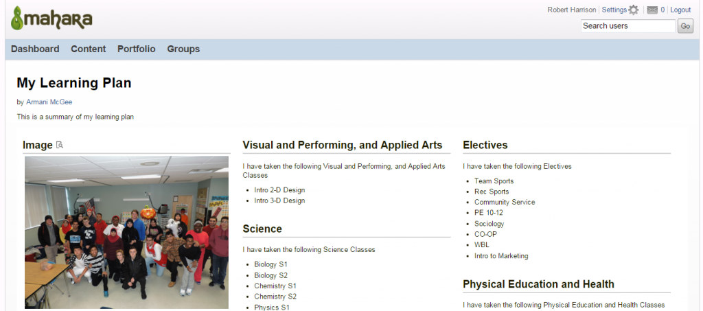This screenshot has height=311, width=703.
Task: Open Robert Harrison's profile link
Action: pos(573,10)
